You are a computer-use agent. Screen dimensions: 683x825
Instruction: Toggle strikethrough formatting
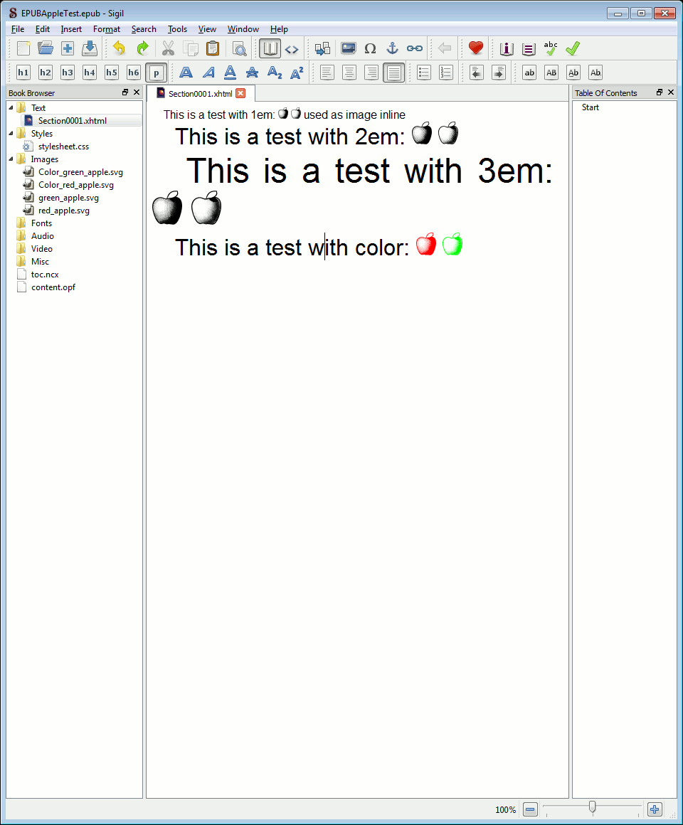pyautogui.click(x=252, y=73)
